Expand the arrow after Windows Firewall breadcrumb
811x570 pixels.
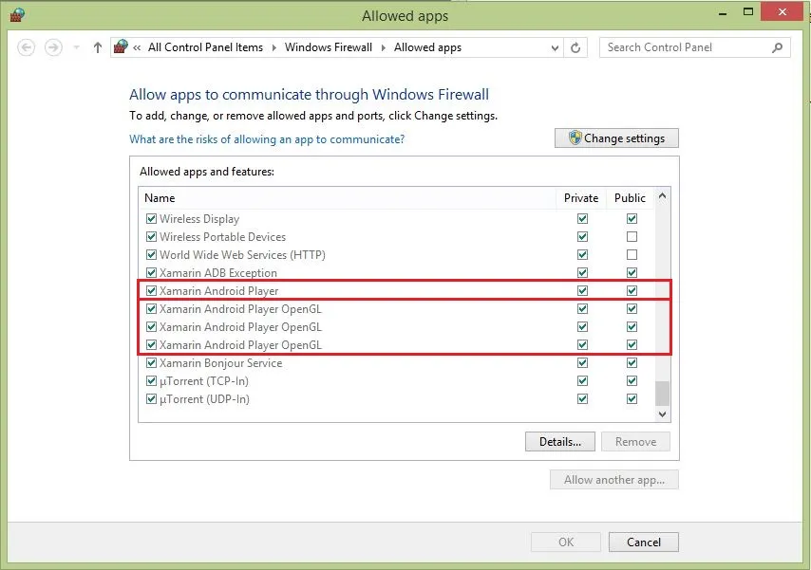point(384,47)
